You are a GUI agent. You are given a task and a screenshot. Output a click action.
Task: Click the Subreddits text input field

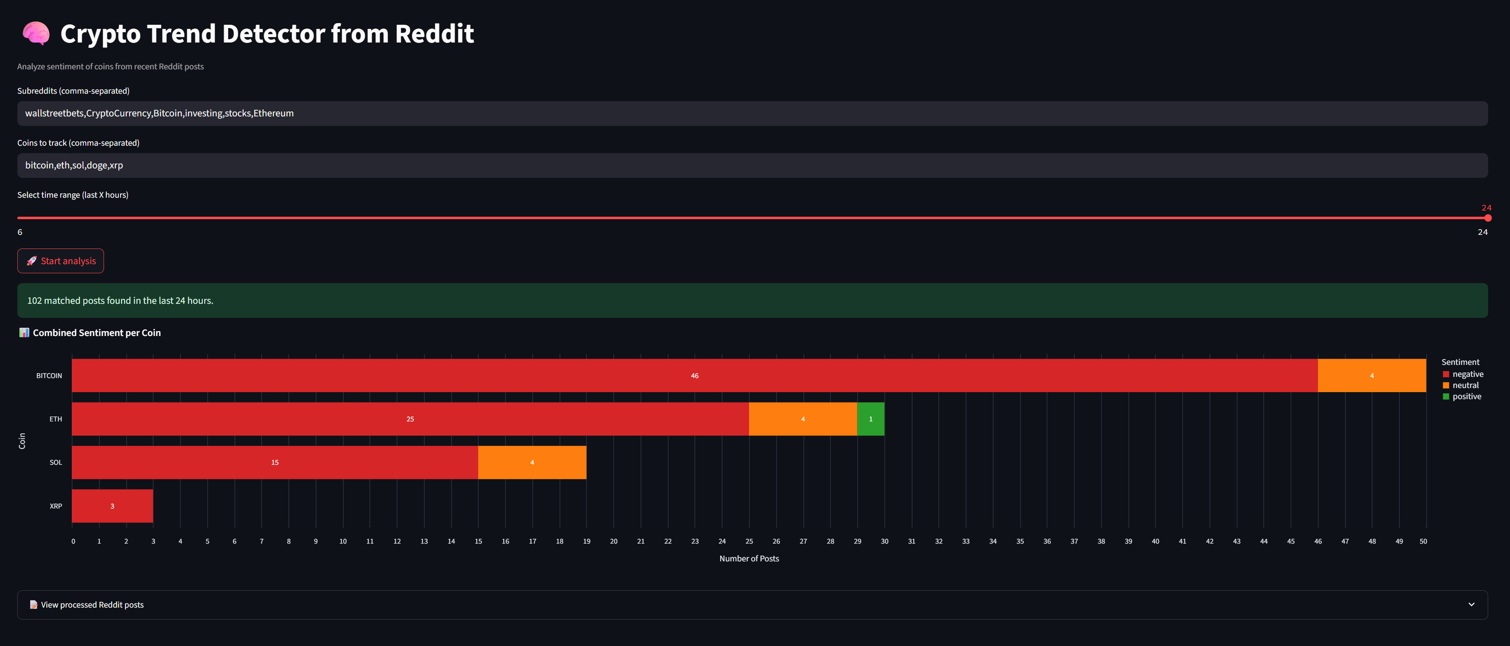752,114
